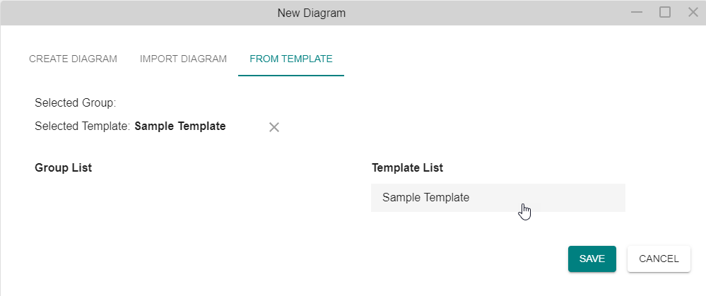Click the Template List heading
Image resolution: width=706 pixels, height=296 pixels.
coord(408,168)
